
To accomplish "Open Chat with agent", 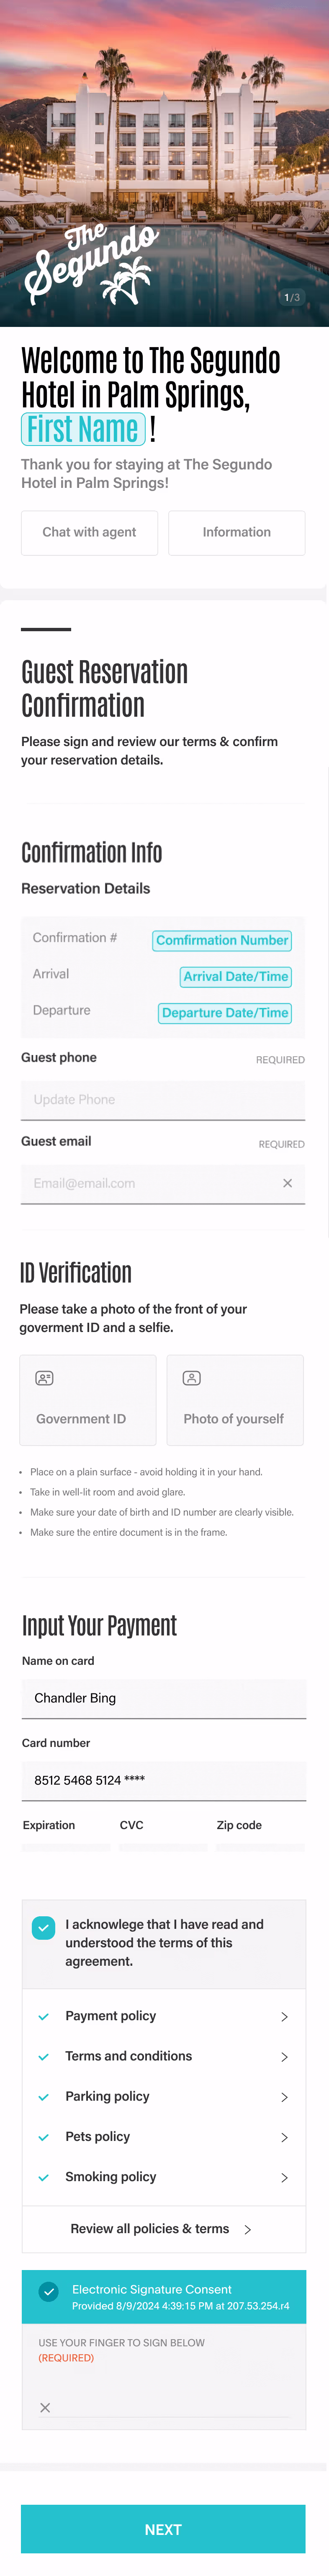I will click(89, 532).
